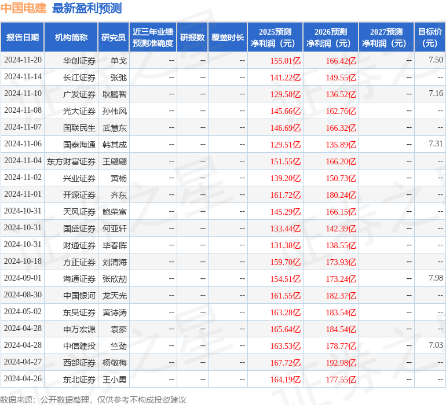The image size is (446, 405).
Task: Click the 2024-10-18 date cell
Action: point(23,261)
